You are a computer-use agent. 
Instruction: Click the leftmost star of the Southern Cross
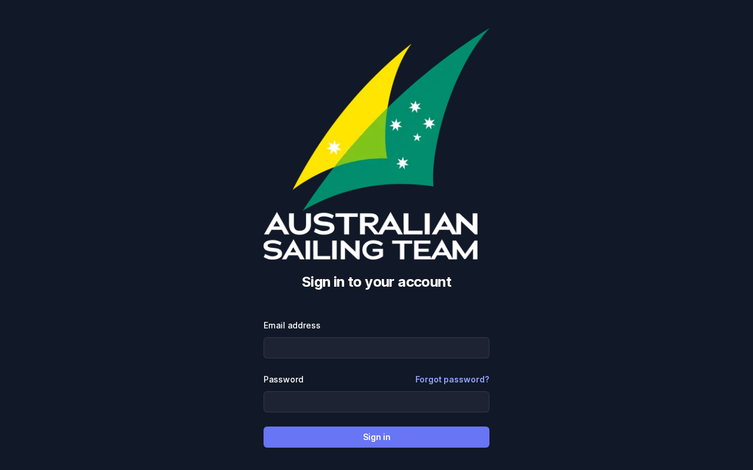(x=396, y=125)
